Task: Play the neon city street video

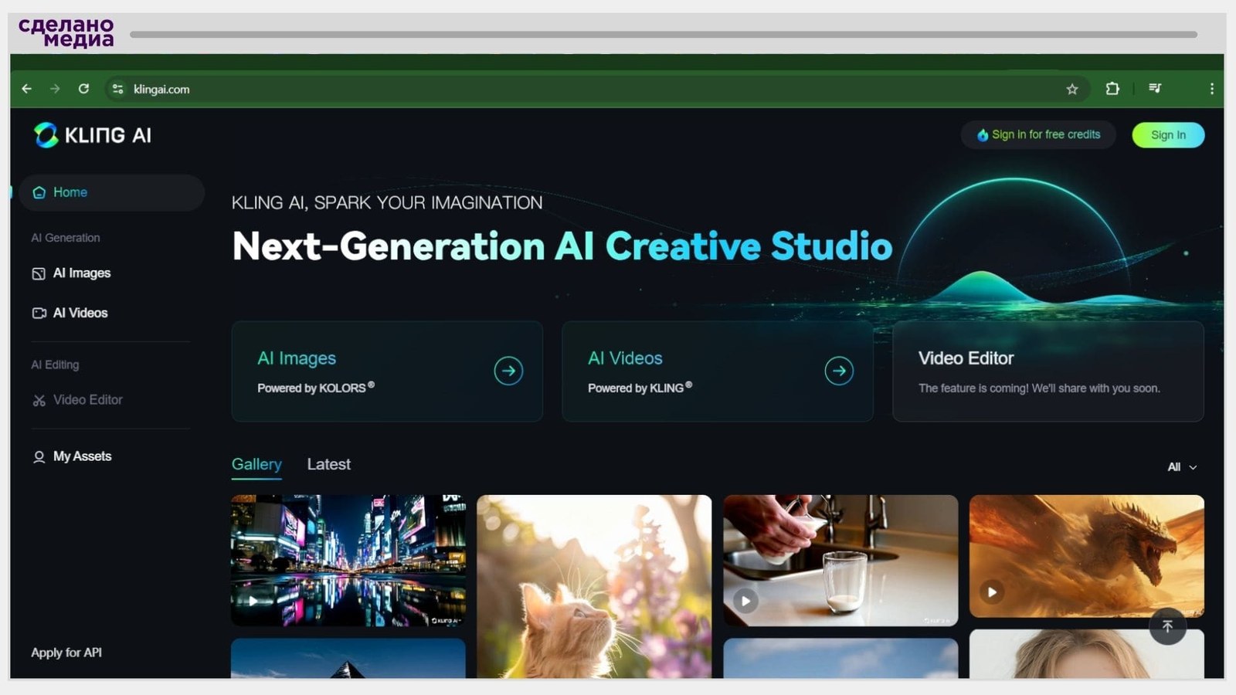Action: [x=253, y=600]
